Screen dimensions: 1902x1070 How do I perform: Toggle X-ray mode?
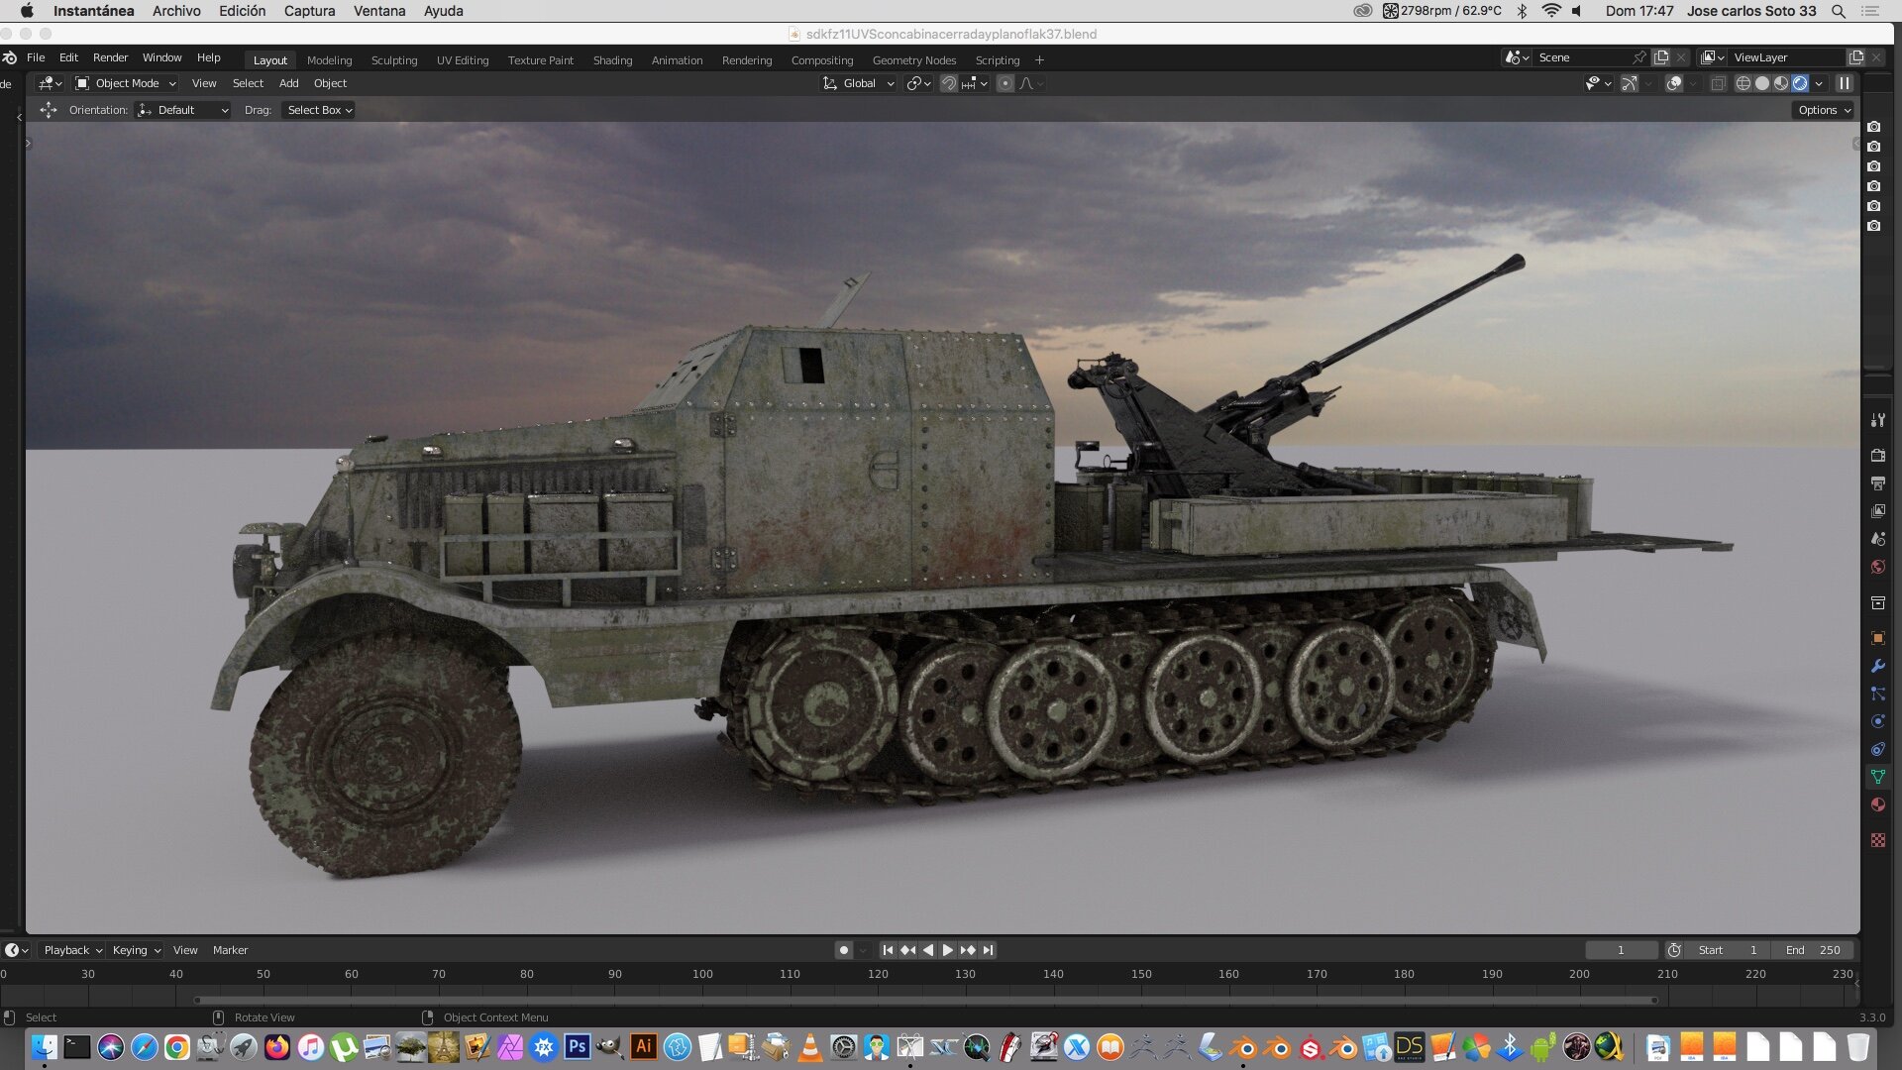pos(1719,83)
